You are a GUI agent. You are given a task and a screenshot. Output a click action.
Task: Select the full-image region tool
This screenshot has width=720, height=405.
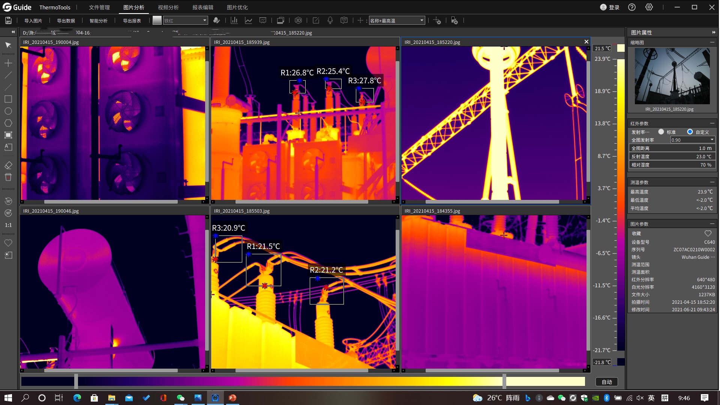8,135
